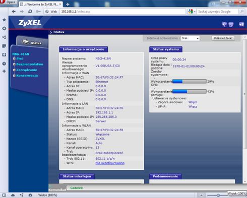Open the refresh interval dropdown showing Brak
Screen dimensions: 247x198
[x=190, y=38]
